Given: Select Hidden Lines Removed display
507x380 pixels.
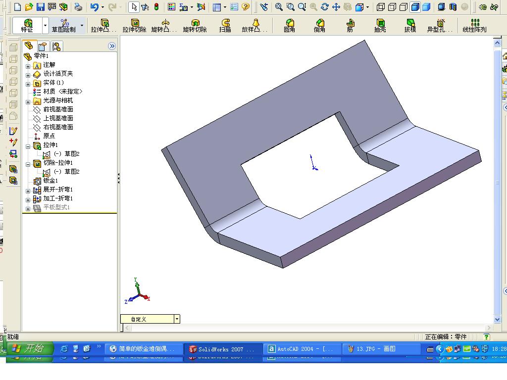Looking at the screenshot, I should point(404,7).
